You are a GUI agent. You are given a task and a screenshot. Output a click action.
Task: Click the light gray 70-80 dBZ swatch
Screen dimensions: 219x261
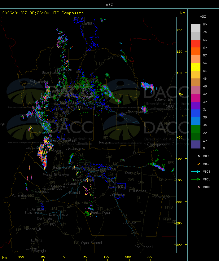[x=195, y=28]
